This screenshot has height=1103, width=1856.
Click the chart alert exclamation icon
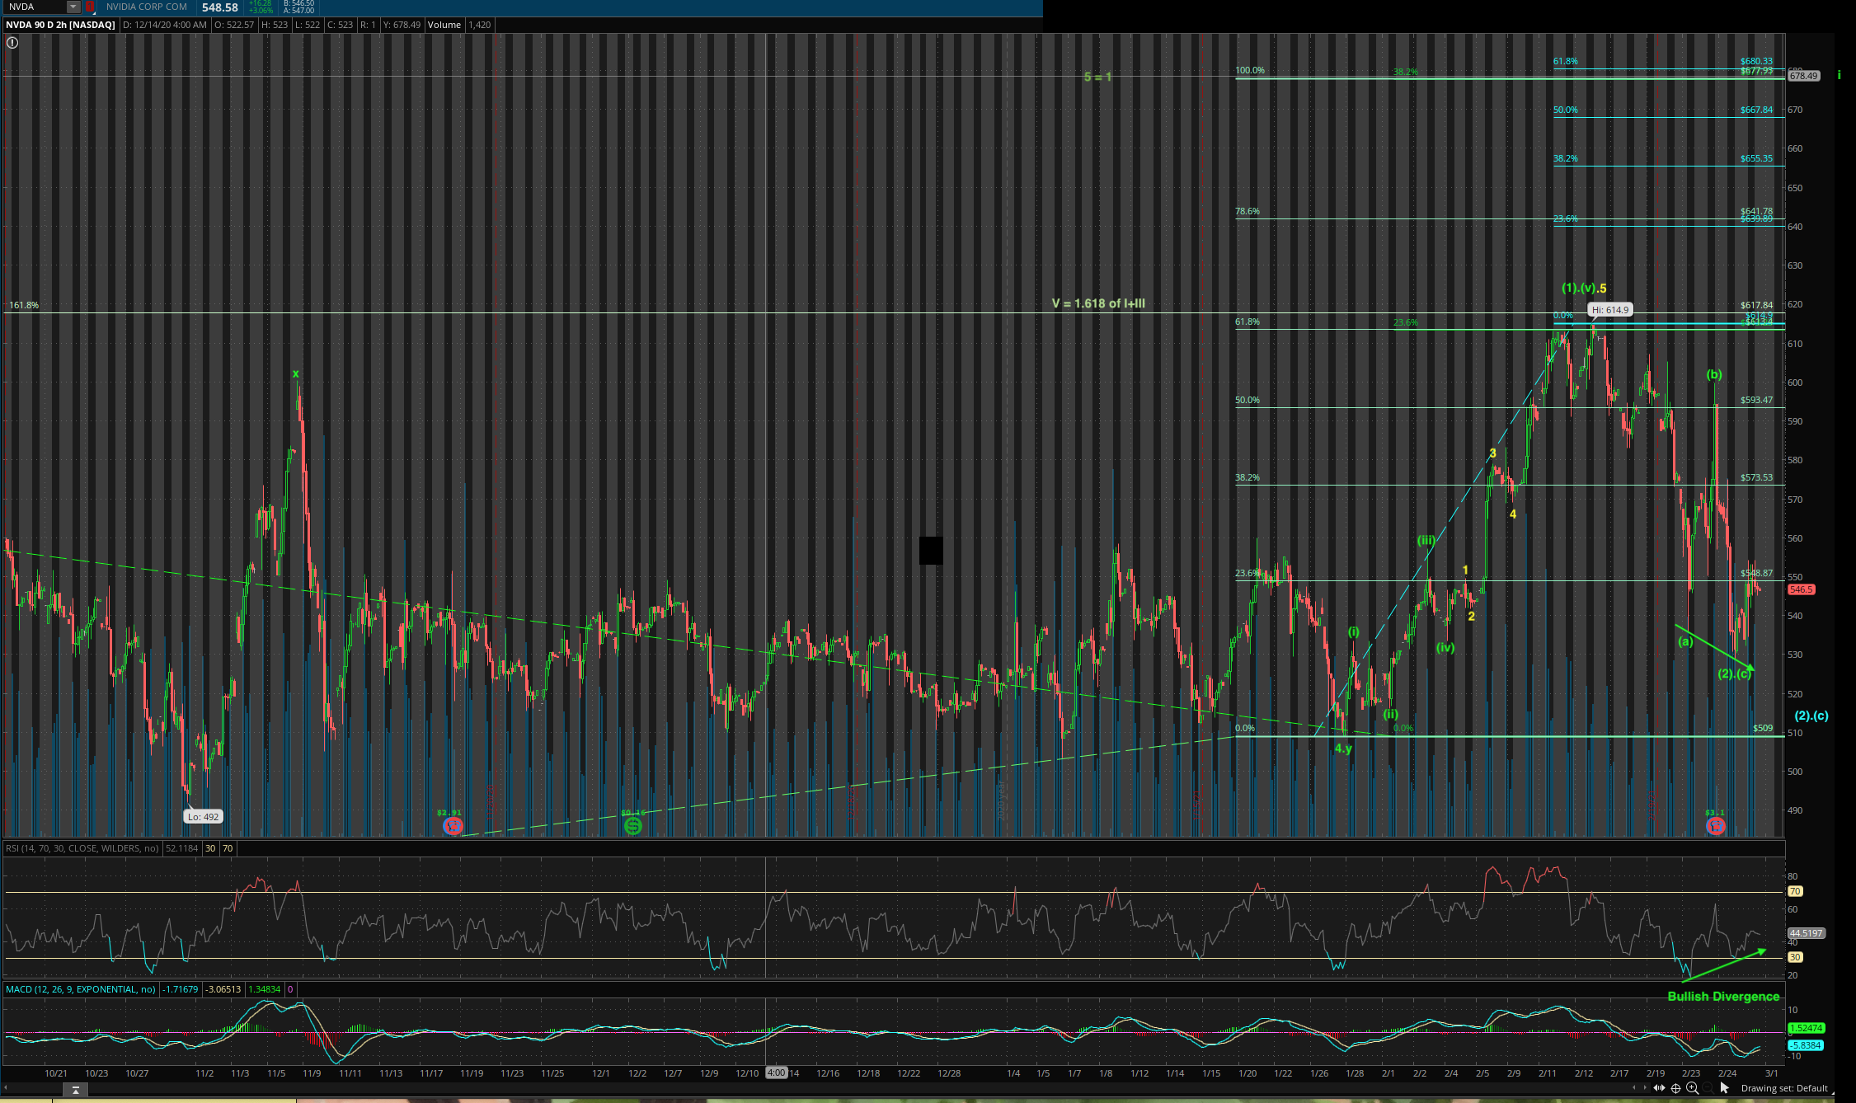(12, 43)
